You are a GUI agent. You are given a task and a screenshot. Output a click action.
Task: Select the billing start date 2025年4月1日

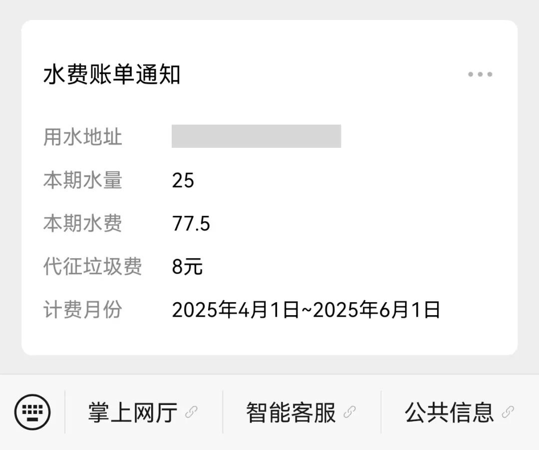pos(235,310)
